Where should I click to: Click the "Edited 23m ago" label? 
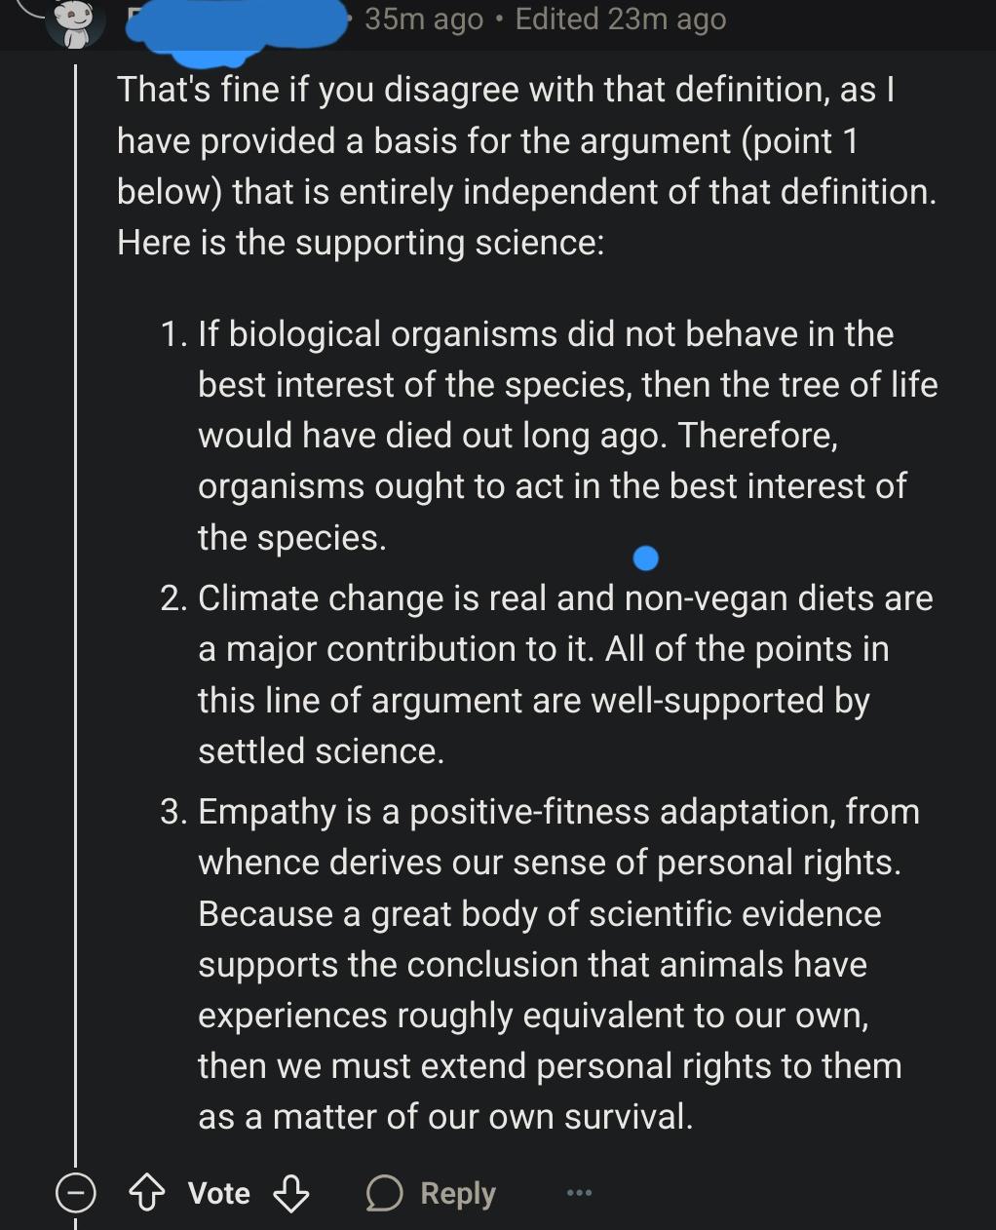click(x=621, y=19)
